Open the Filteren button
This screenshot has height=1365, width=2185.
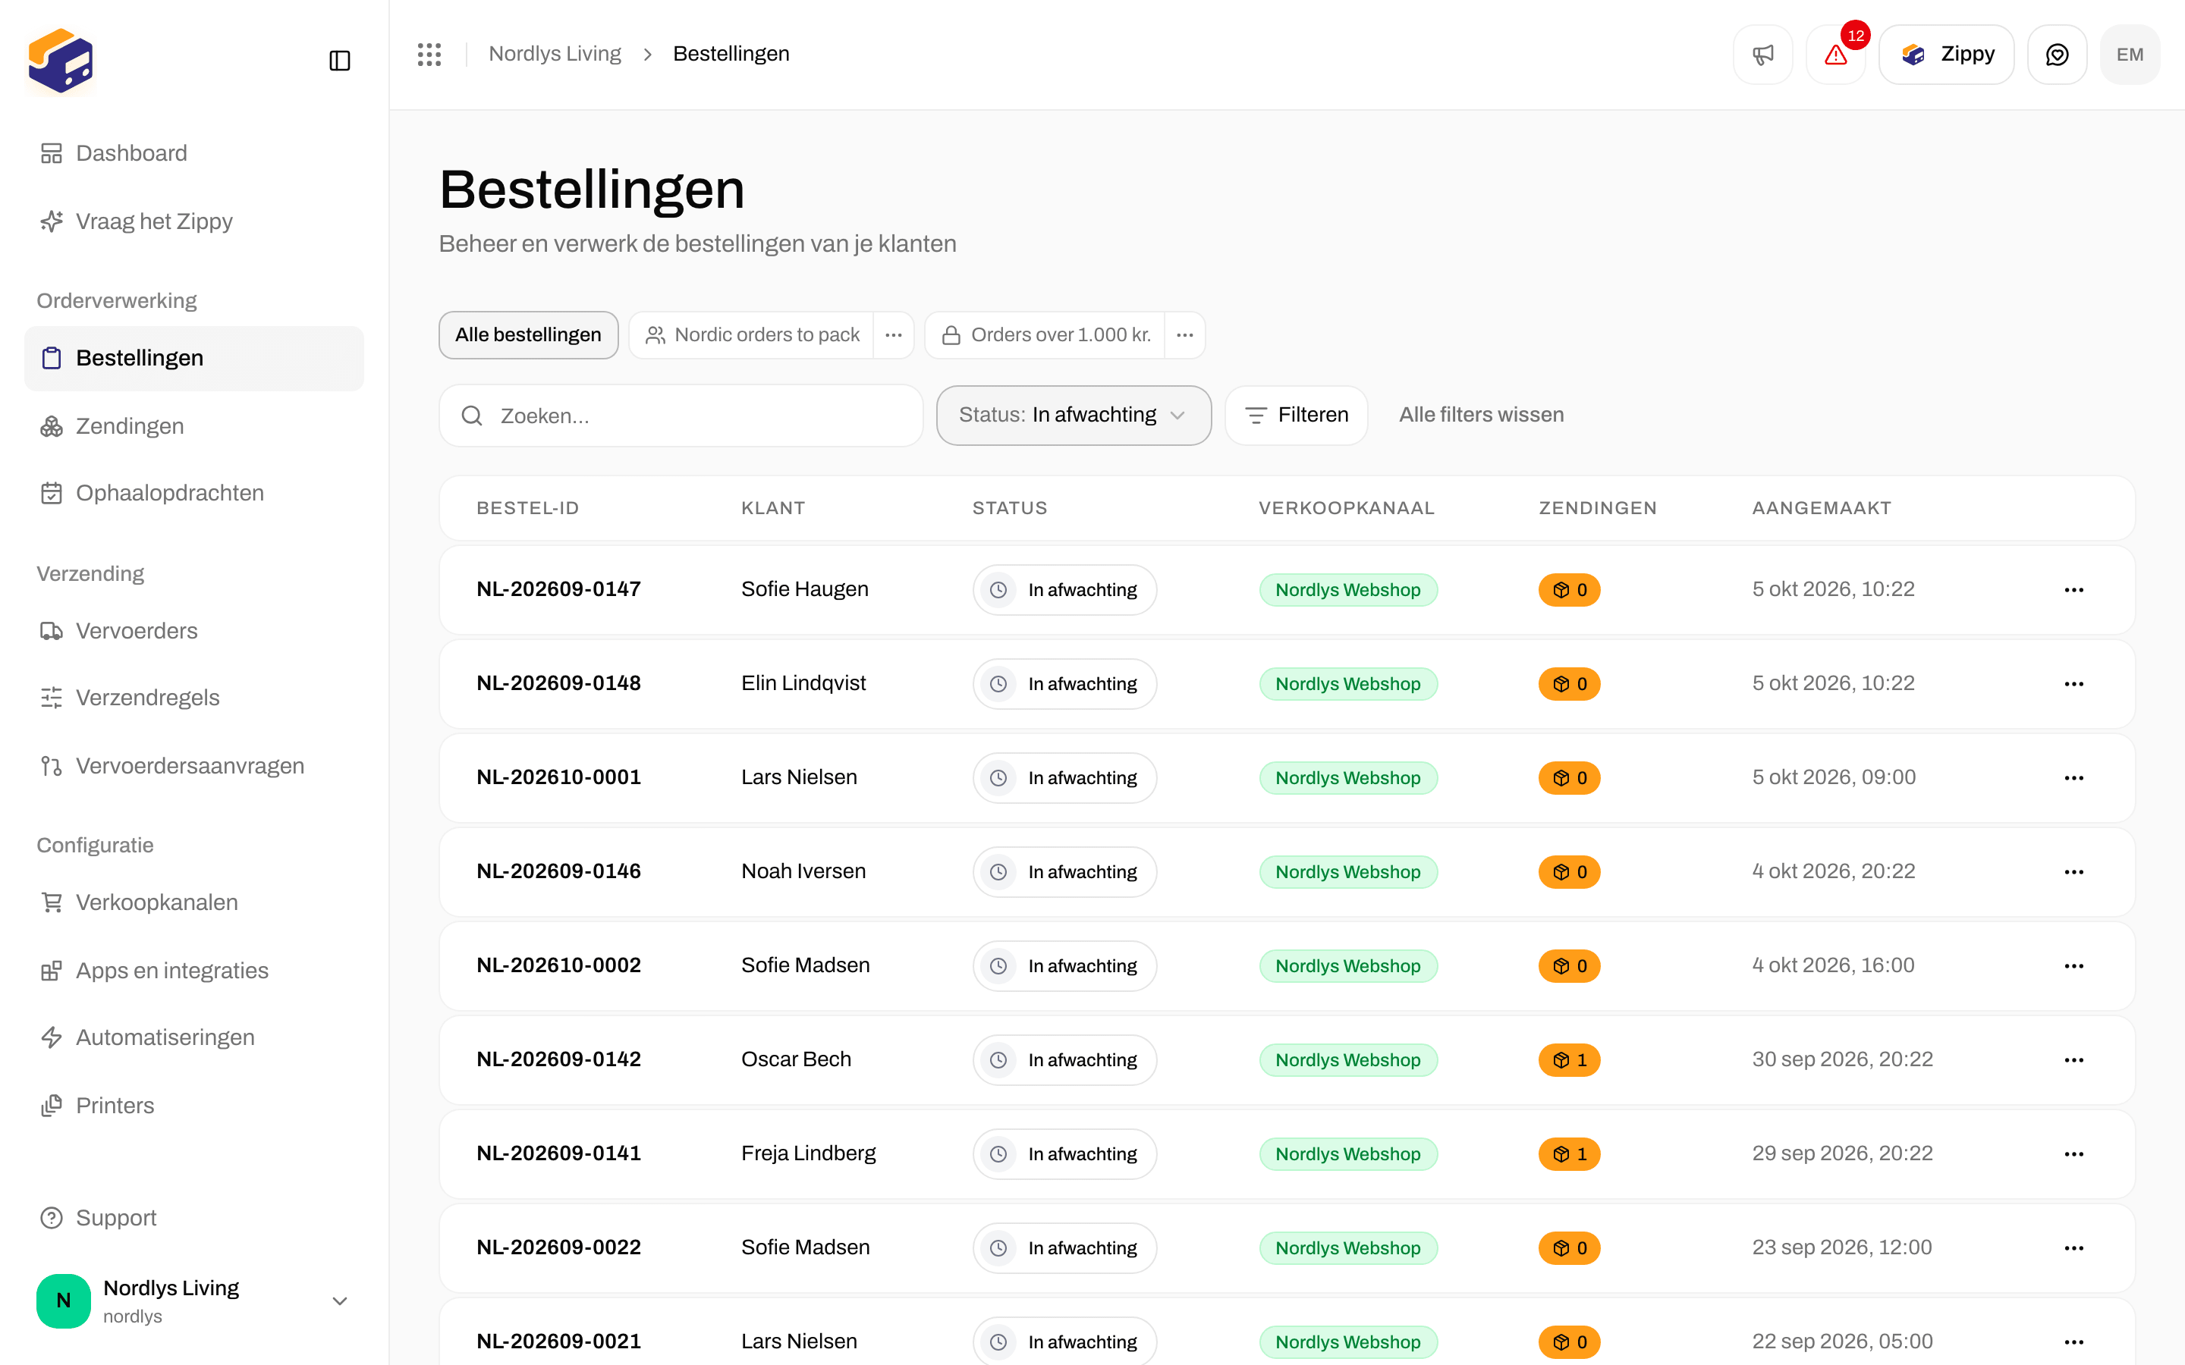coord(1297,416)
